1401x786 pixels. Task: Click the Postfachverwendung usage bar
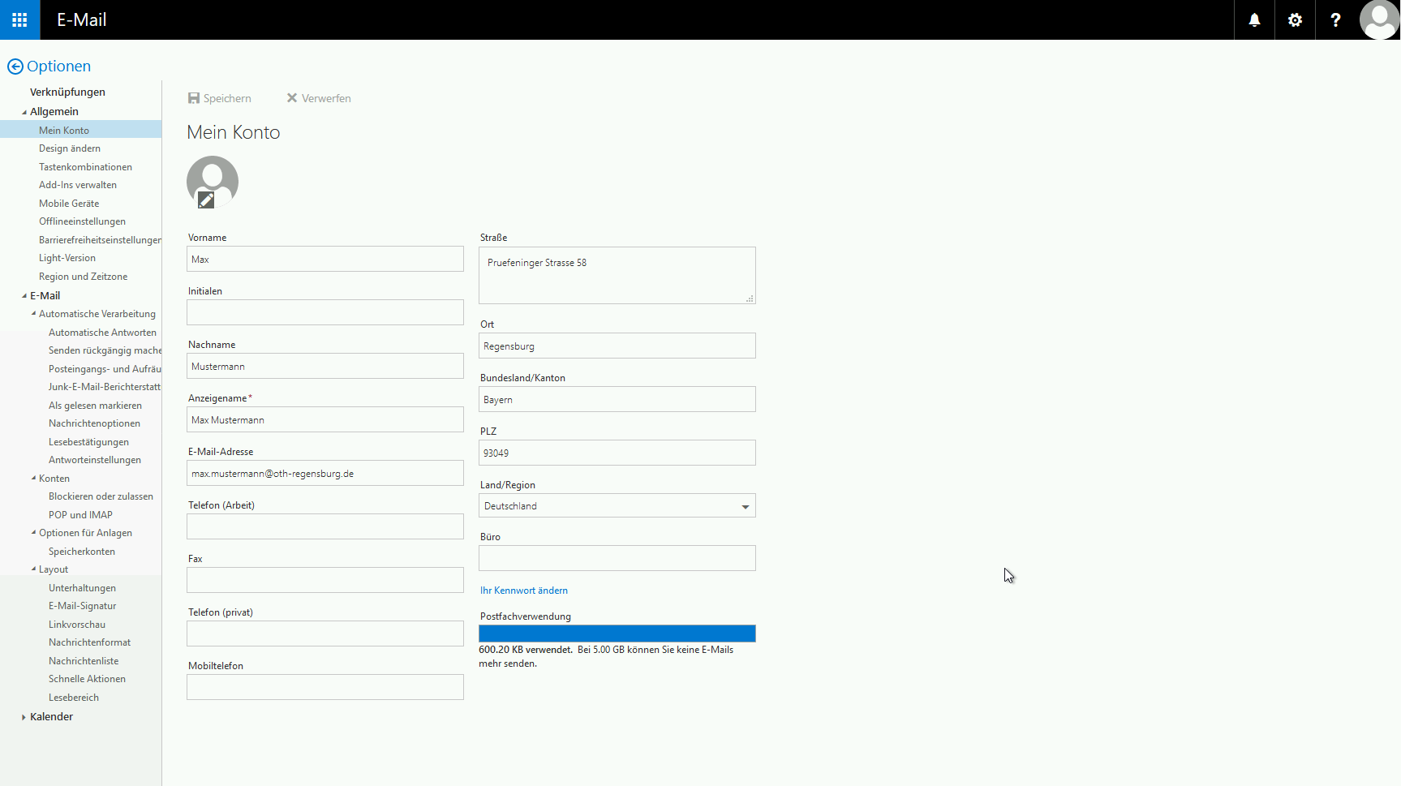[x=617, y=634]
